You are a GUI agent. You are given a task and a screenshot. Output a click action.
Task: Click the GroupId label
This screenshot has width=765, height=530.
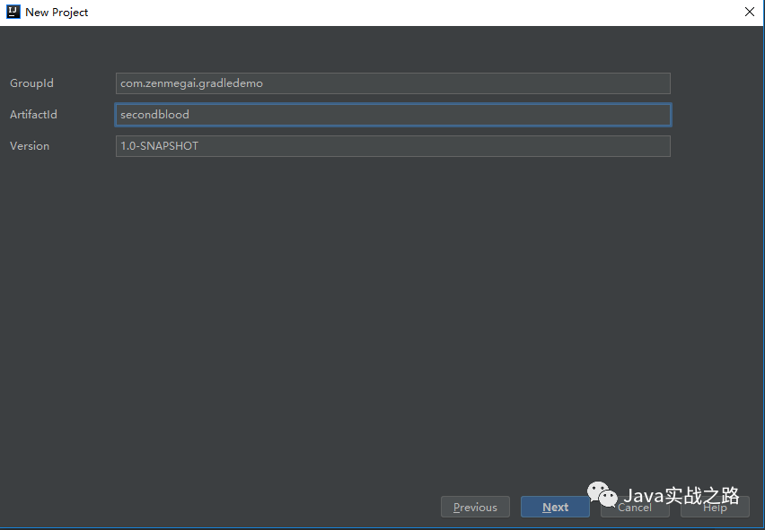click(31, 83)
